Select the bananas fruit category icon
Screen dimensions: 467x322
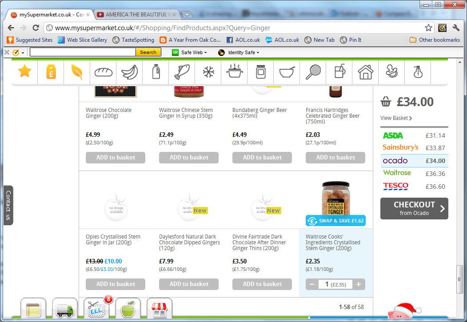click(130, 72)
